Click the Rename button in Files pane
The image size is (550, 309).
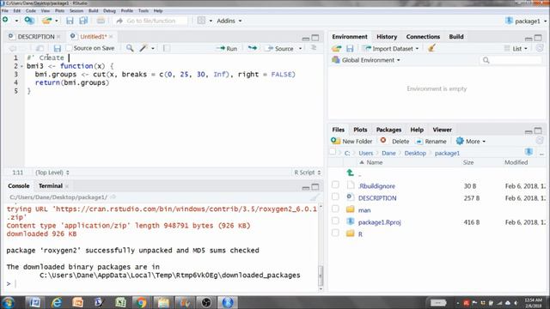tap(431, 141)
